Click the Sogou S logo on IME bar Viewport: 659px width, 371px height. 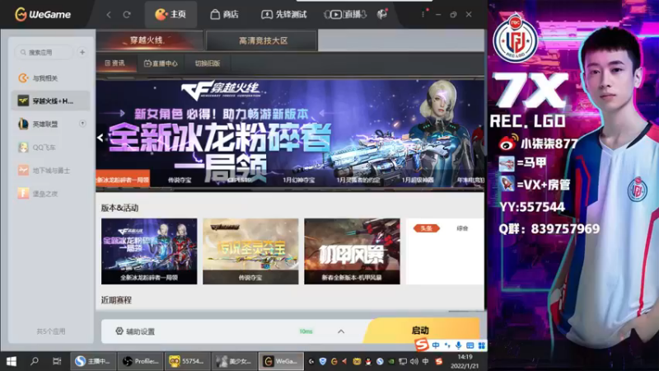(x=422, y=345)
